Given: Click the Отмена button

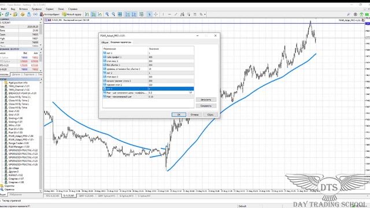Looking at the screenshot, I should click(x=194, y=114).
